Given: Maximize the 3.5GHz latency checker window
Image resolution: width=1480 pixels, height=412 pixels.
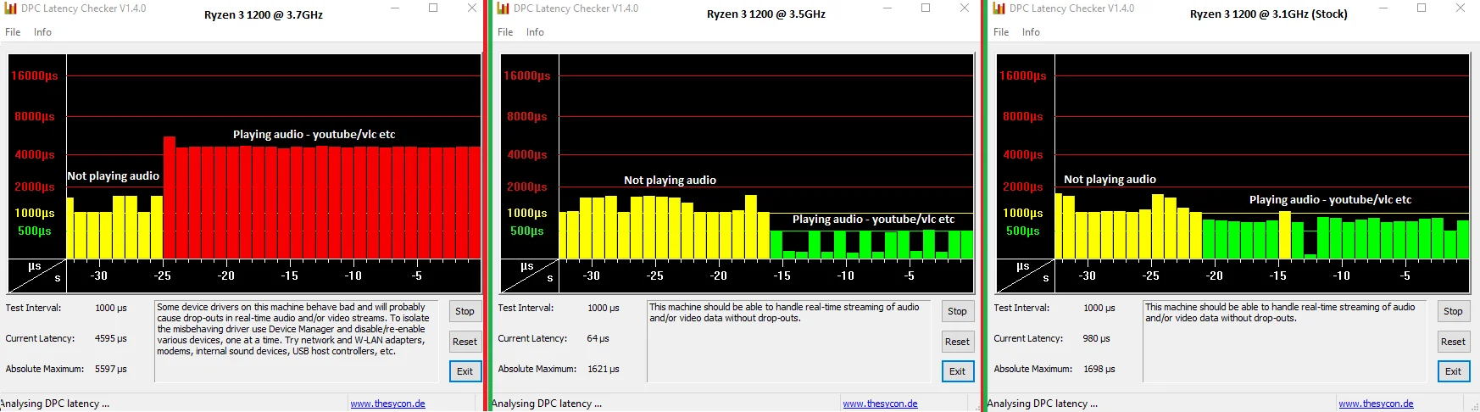Looking at the screenshot, I should pyautogui.click(x=926, y=8).
